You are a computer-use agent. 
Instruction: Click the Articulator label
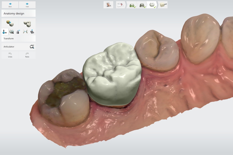pyautogui.click(x=9, y=47)
